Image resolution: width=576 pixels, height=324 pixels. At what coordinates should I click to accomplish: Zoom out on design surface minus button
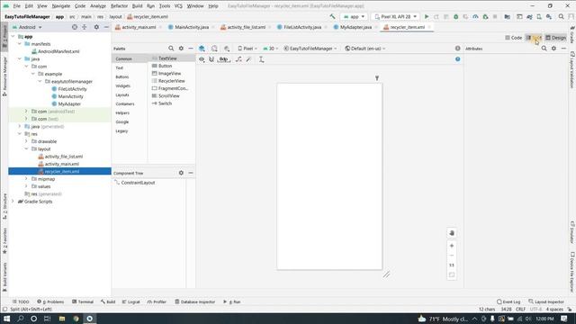[x=452, y=256]
